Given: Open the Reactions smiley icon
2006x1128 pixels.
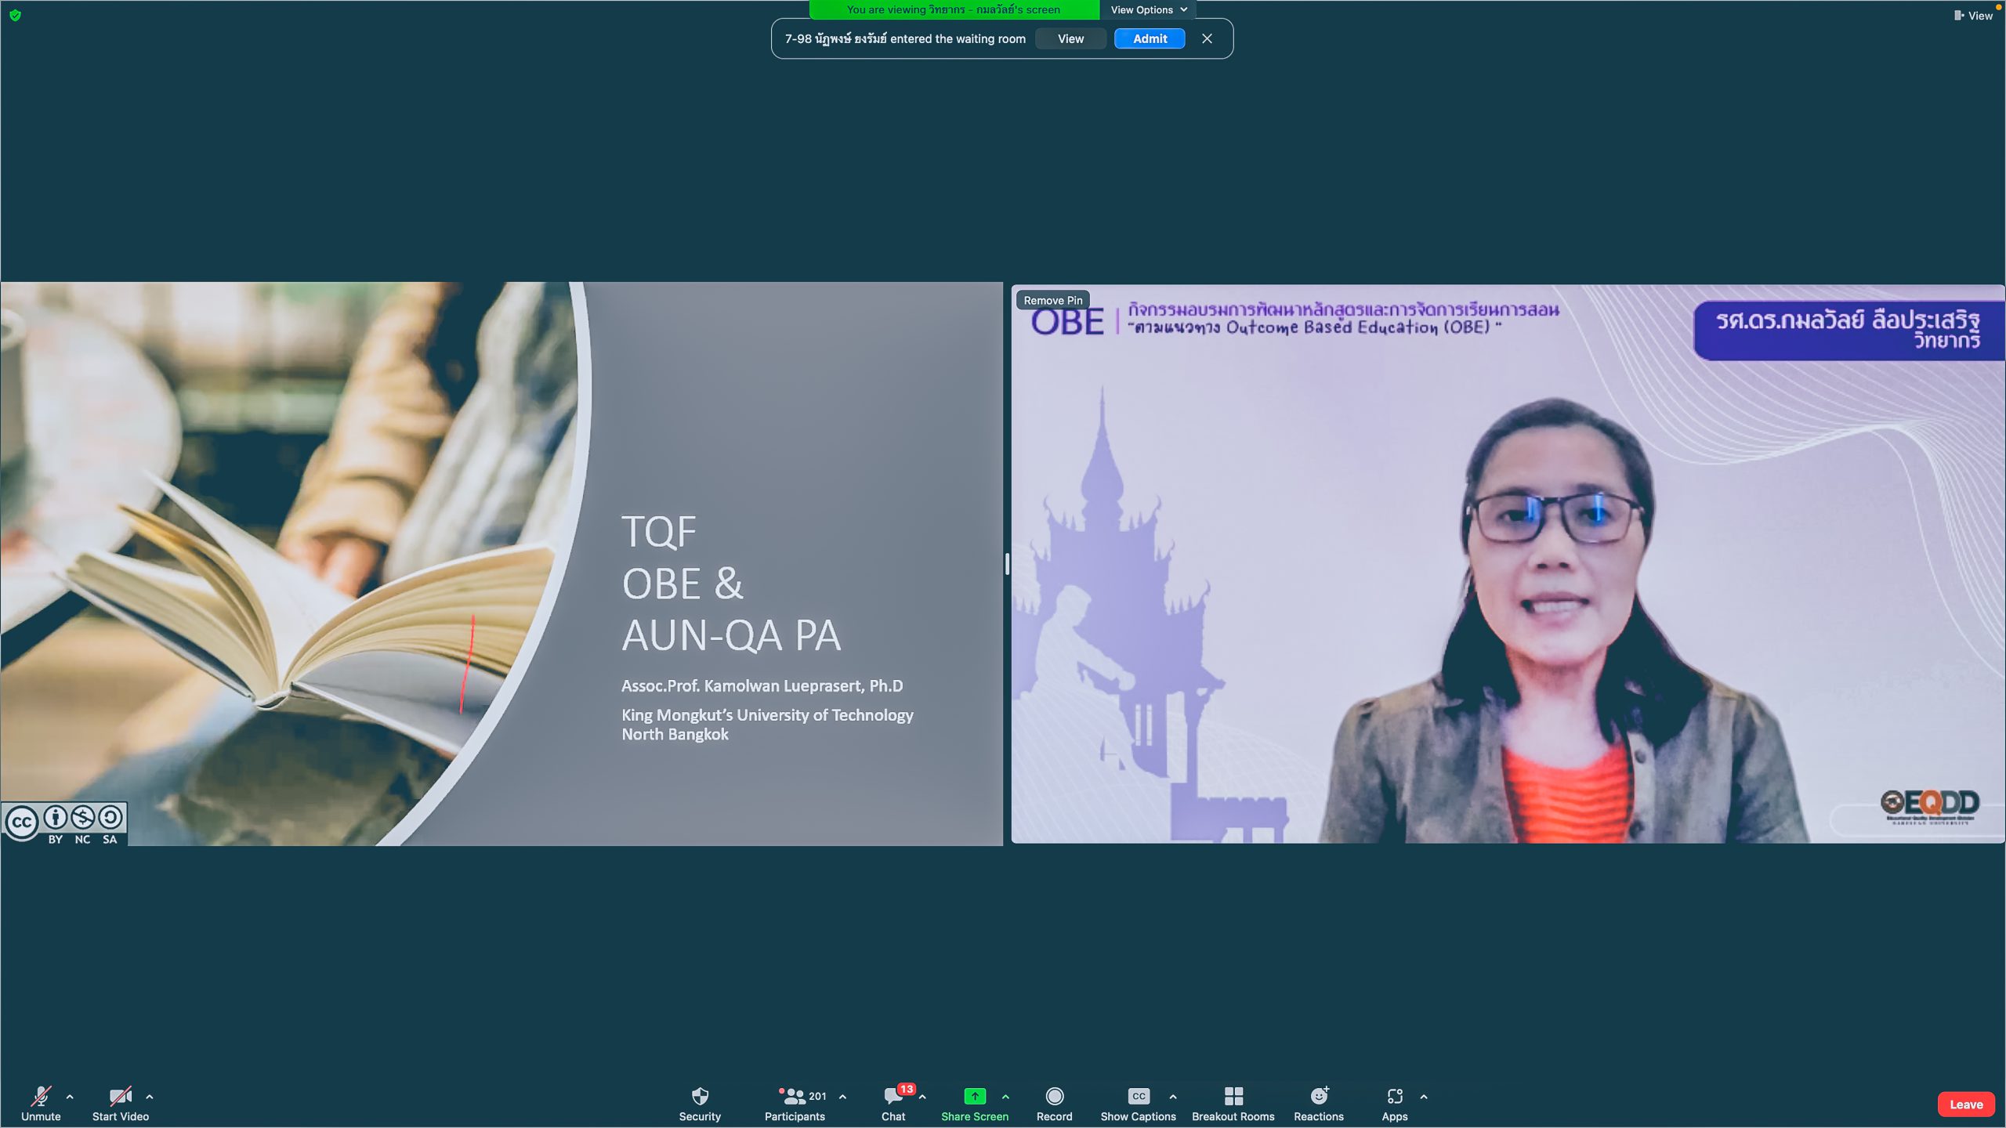Looking at the screenshot, I should point(1319,1095).
